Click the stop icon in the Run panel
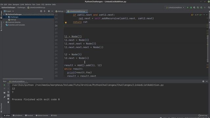 coord(4,88)
